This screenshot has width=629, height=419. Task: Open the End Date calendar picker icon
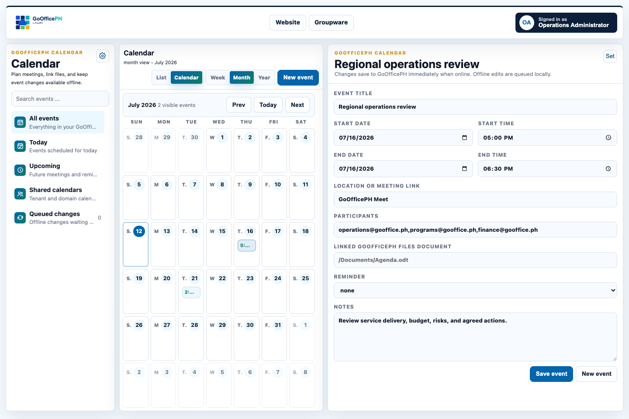click(464, 168)
